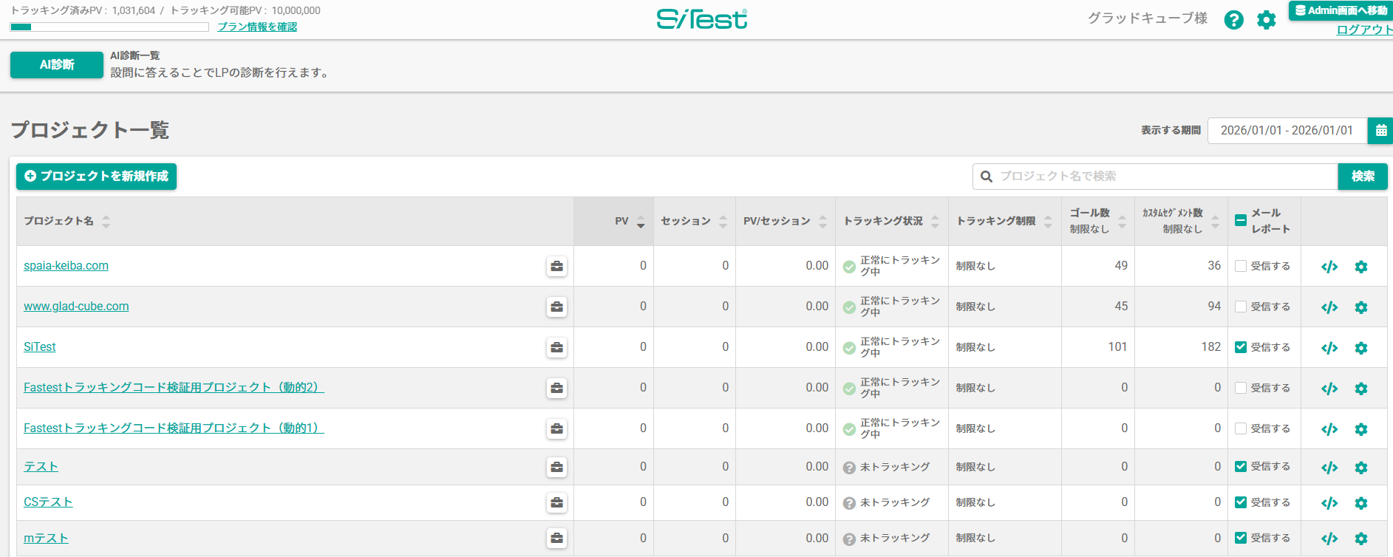Open spaia-keiba.com project link
This screenshot has width=1393, height=557.
coord(66,266)
